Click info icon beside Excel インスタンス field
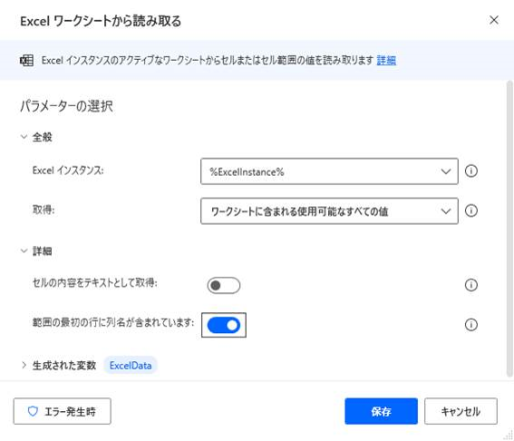This screenshot has height=441, width=514. pyautogui.click(x=471, y=171)
